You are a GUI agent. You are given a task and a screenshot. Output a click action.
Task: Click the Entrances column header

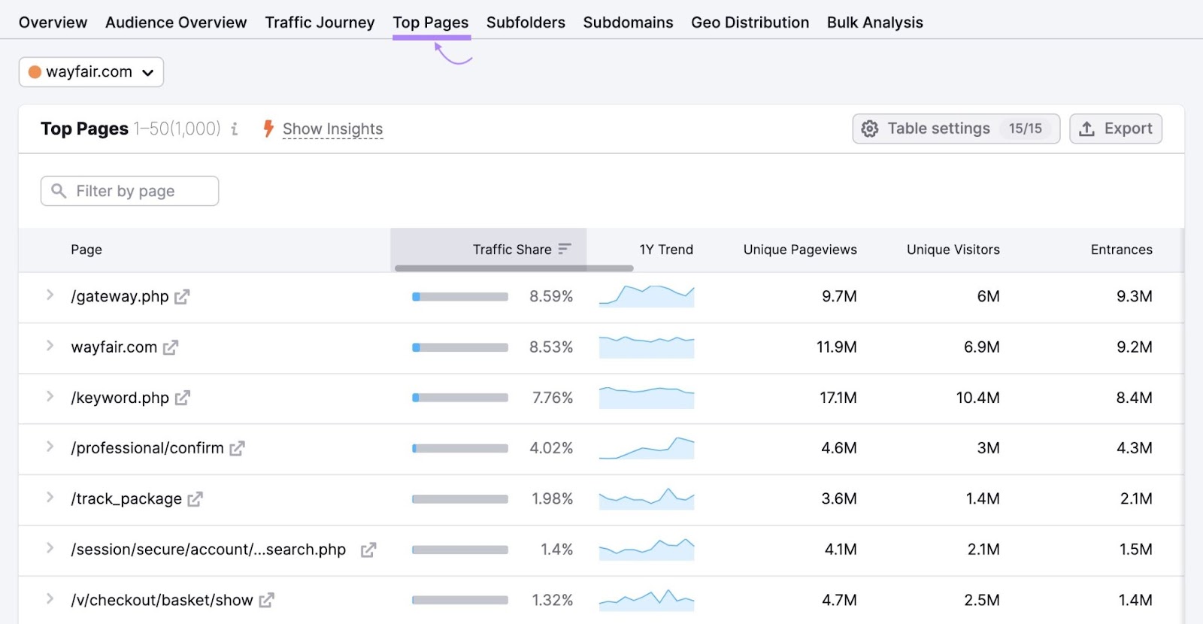click(1121, 250)
